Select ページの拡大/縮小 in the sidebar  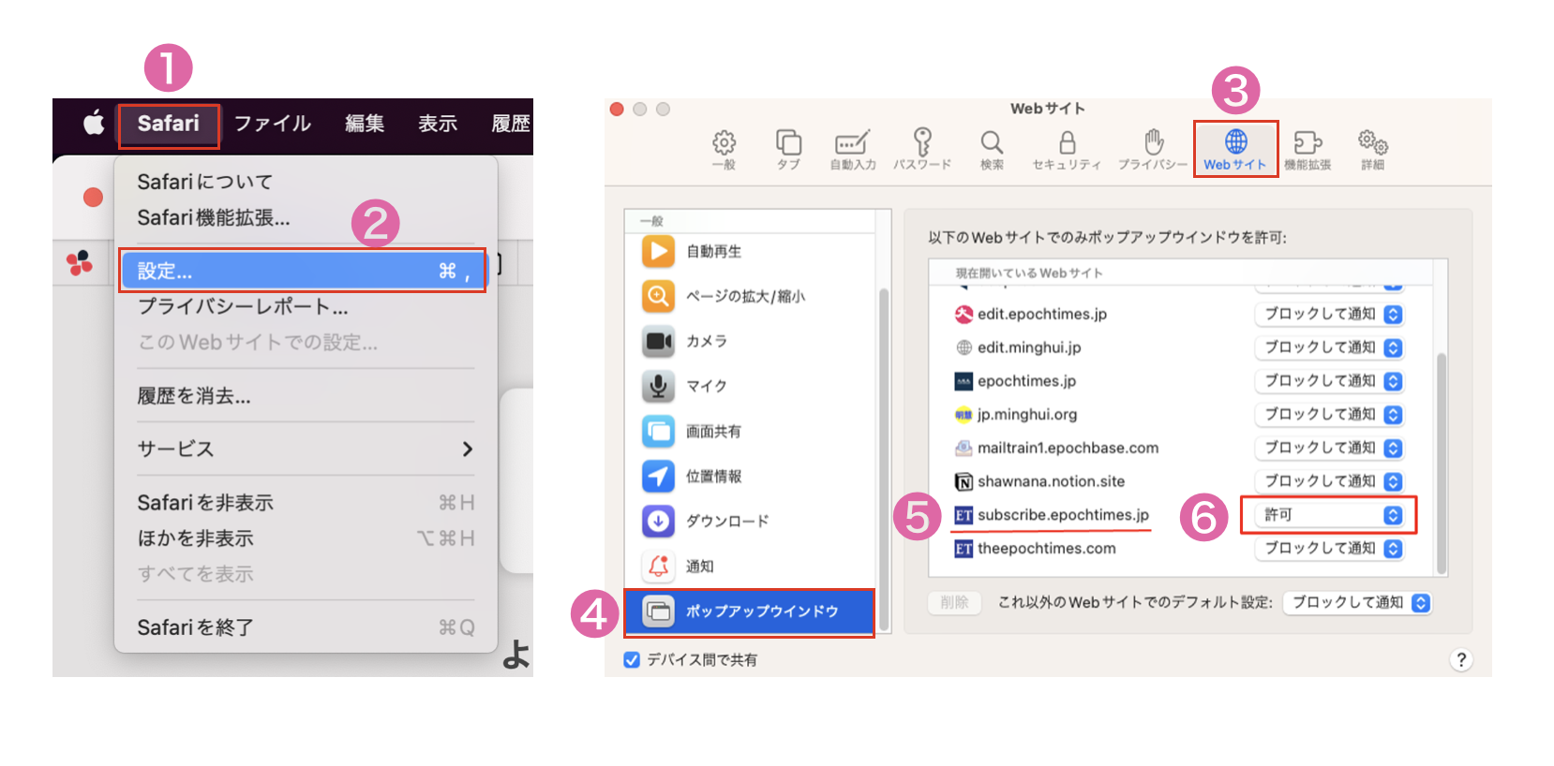[750, 296]
